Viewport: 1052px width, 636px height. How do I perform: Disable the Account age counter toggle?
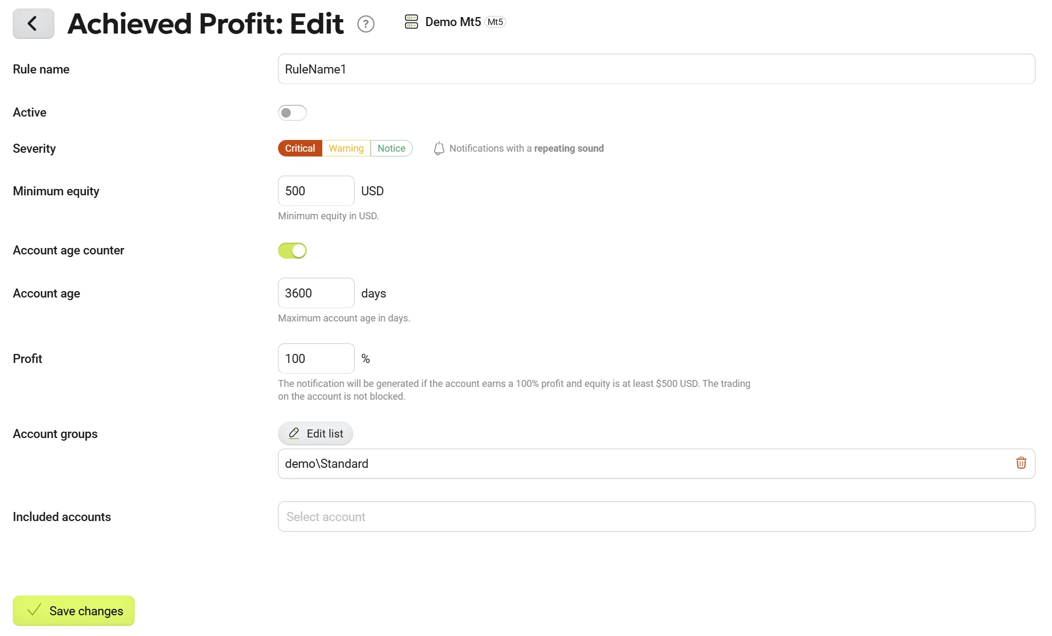click(292, 251)
